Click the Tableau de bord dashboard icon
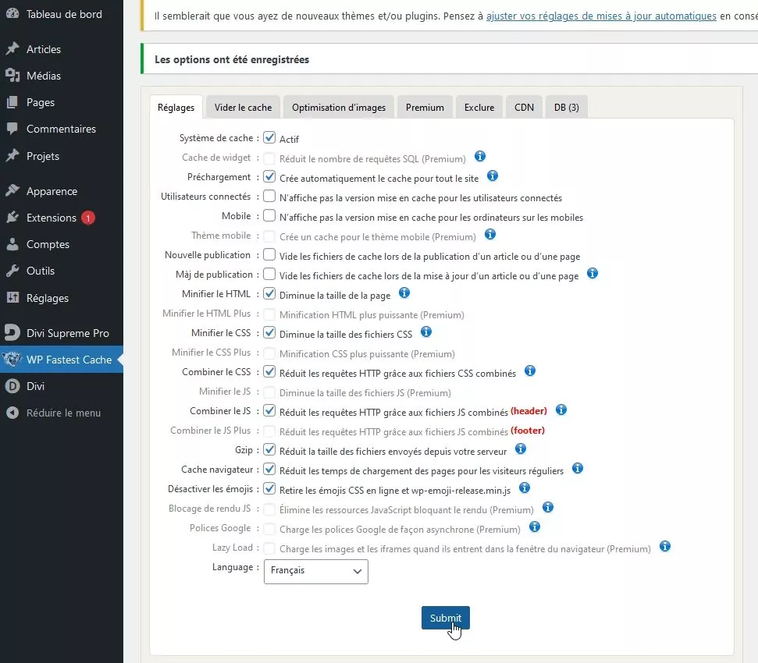 click(x=12, y=13)
